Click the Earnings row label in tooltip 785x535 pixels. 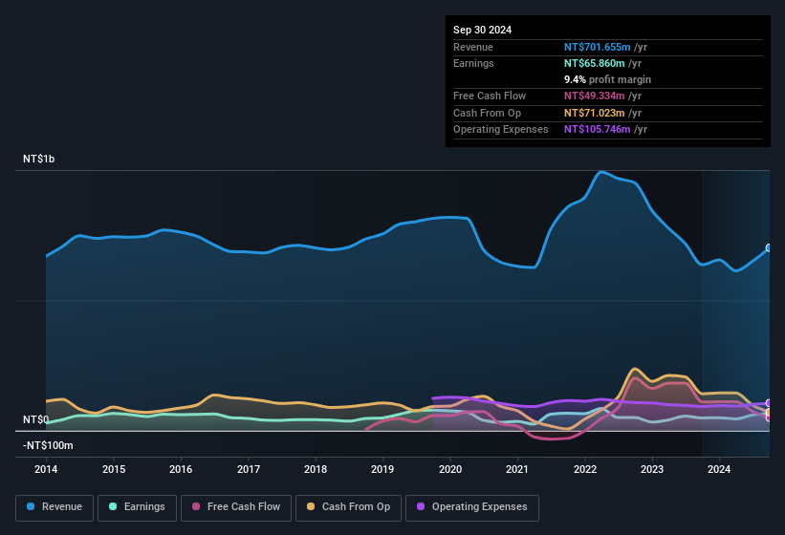coord(473,63)
